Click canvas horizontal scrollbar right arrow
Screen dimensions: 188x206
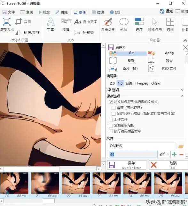coord(98,169)
